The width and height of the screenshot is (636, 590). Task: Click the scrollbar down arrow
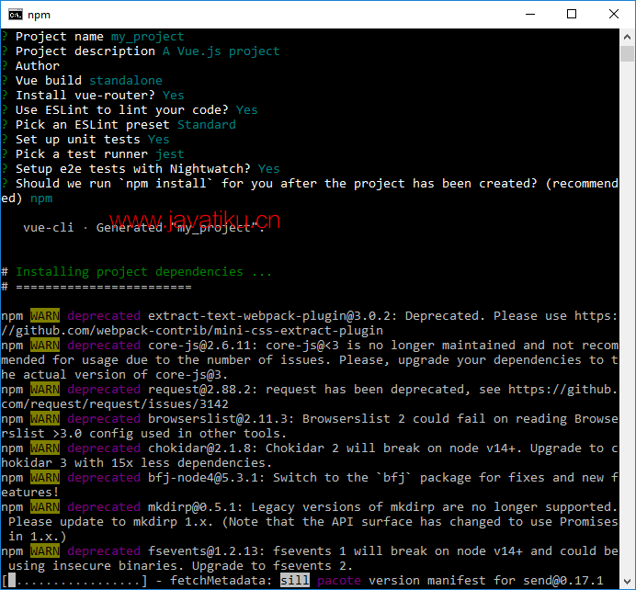coord(627,581)
